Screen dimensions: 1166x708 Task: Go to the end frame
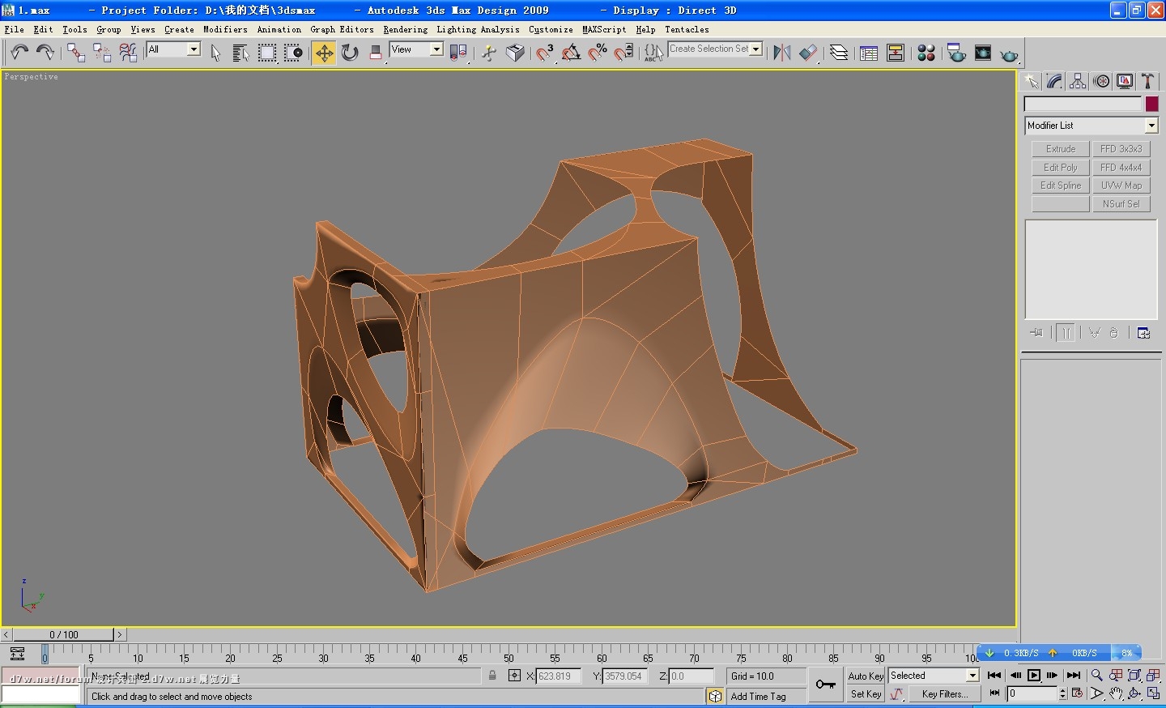[x=1074, y=675]
